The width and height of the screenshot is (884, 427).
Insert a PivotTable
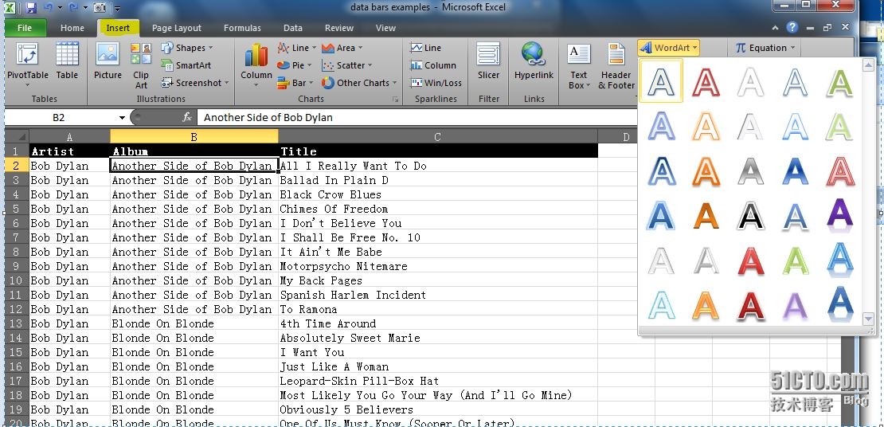[x=28, y=65]
